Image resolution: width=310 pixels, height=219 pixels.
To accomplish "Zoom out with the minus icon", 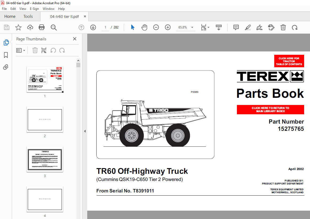I will point(156,27).
